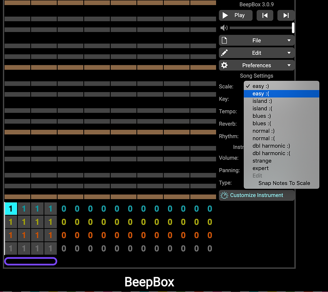Choose the checked "easy :)" scale
The width and height of the screenshot is (328, 292).
coord(281,86)
